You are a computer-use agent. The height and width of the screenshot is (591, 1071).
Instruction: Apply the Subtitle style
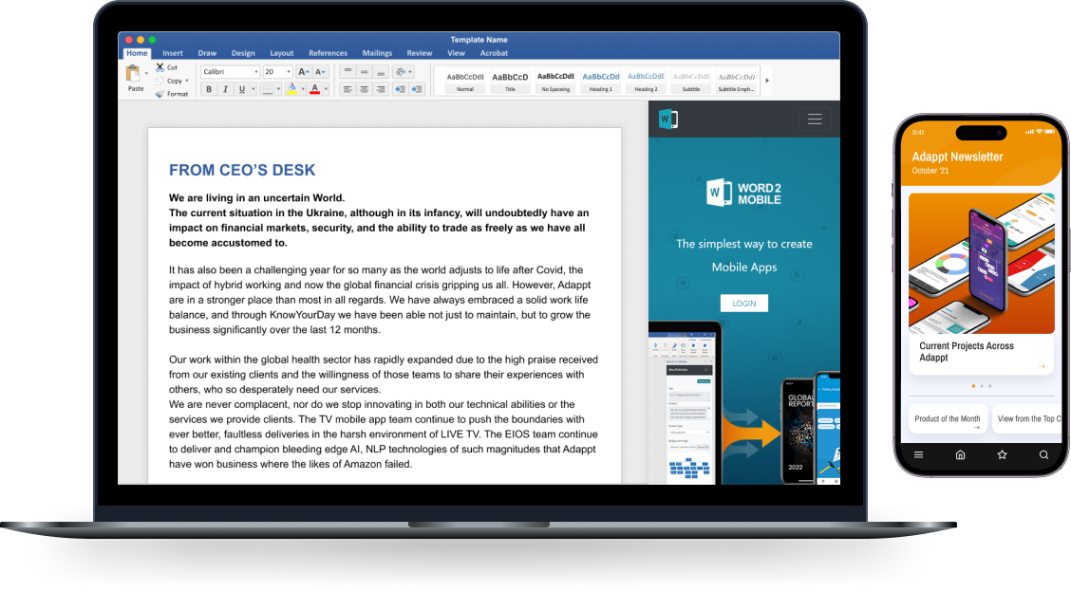point(690,82)
